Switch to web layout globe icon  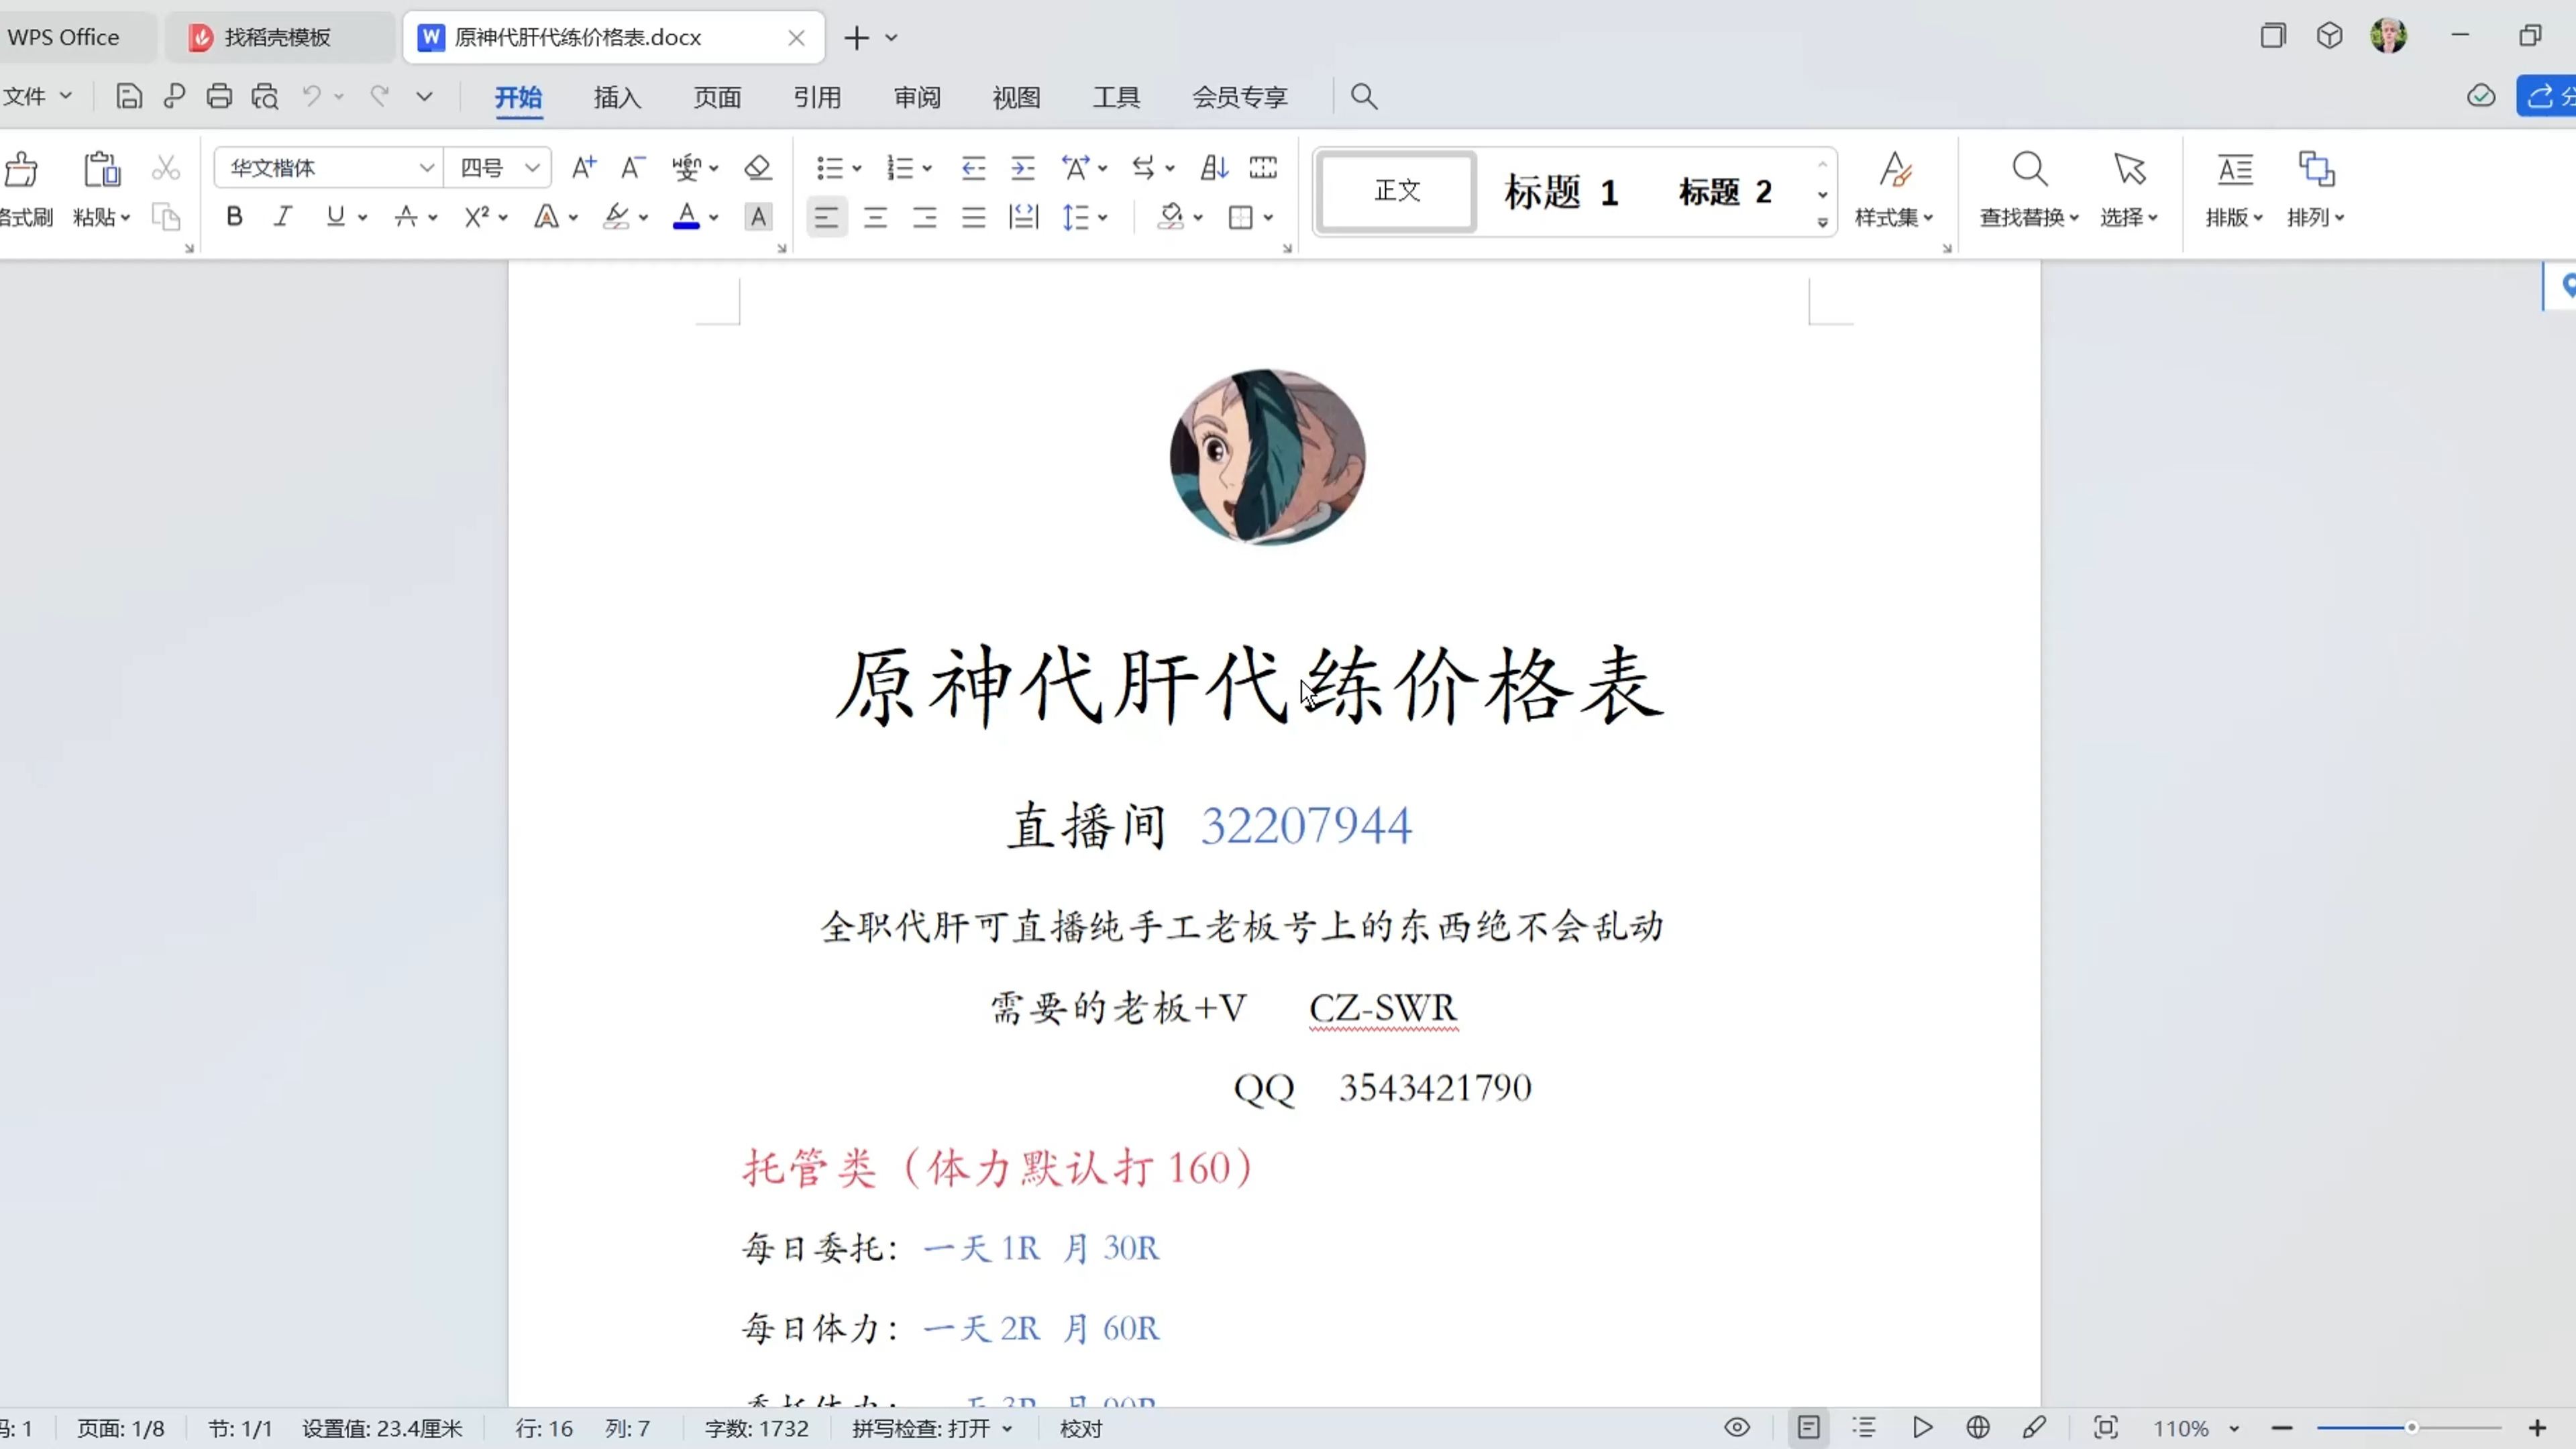(x=1978, y=1427)
